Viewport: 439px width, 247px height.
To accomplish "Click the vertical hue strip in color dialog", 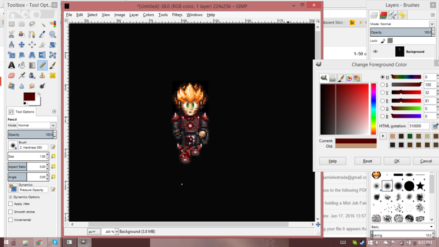I will coord(374,109).
